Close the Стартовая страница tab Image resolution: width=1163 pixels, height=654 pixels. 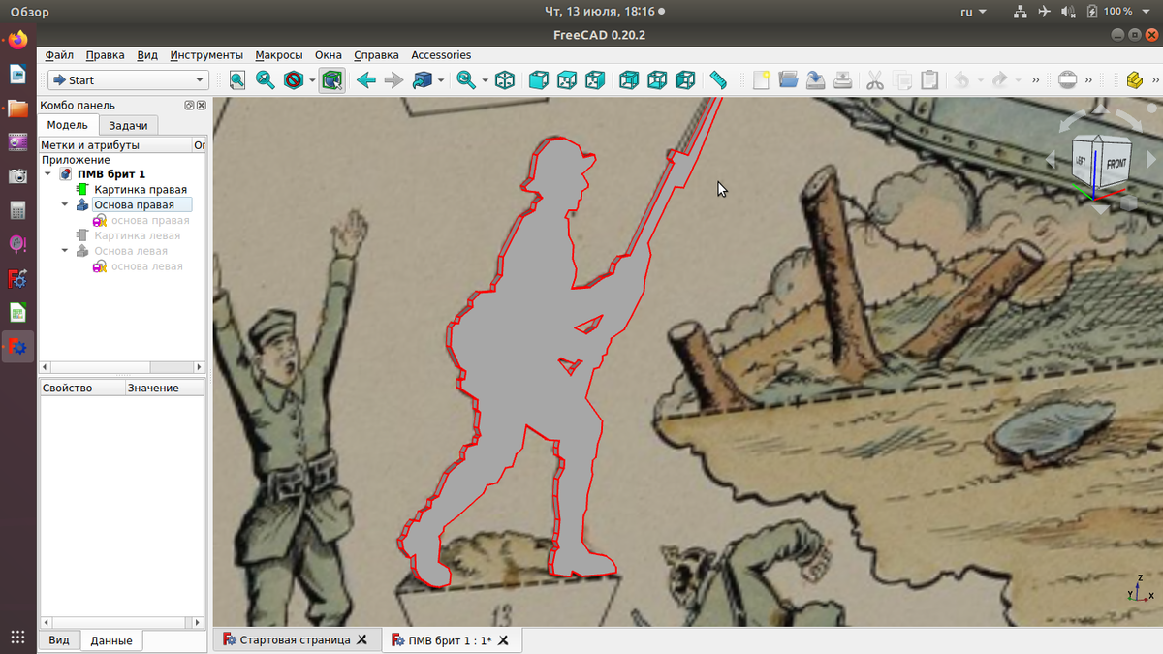click(361, 639)
